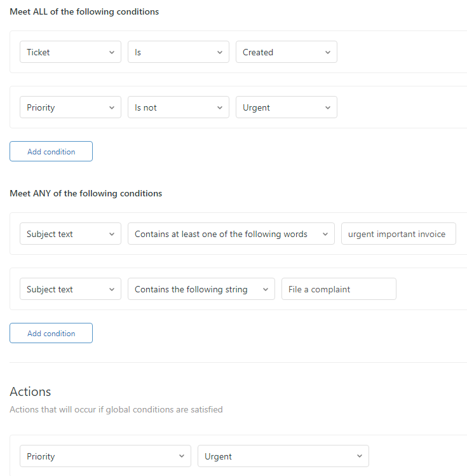Click the chevron on the Actions Urgent dropdown

tap(360, 457)
